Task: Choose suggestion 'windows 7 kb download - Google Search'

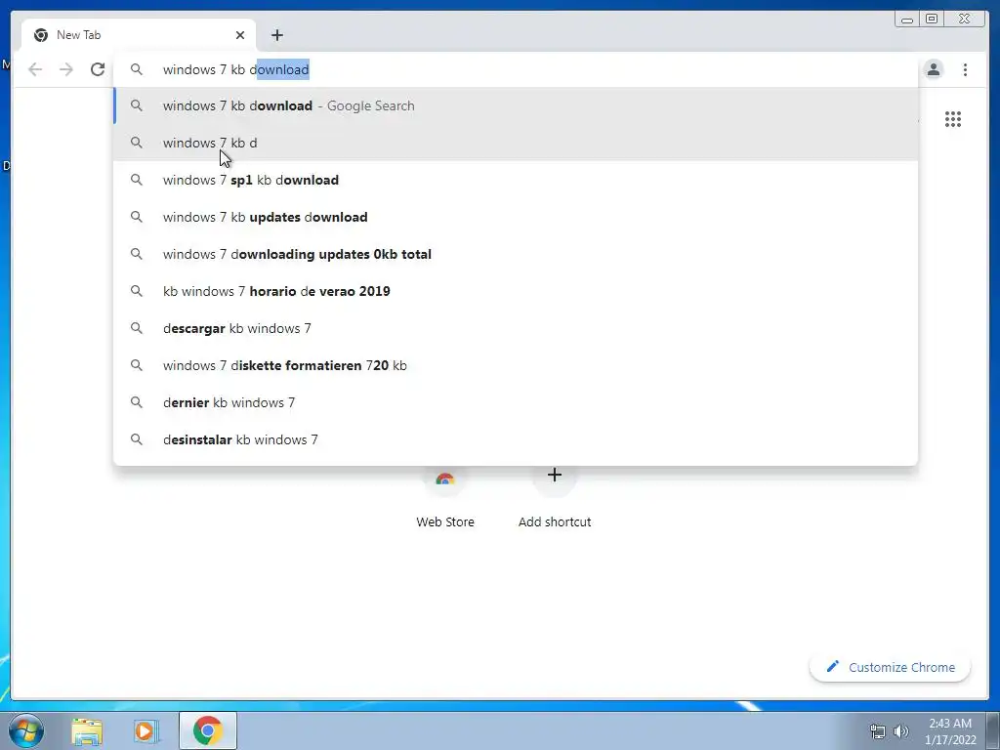Action: coord(516,105)
